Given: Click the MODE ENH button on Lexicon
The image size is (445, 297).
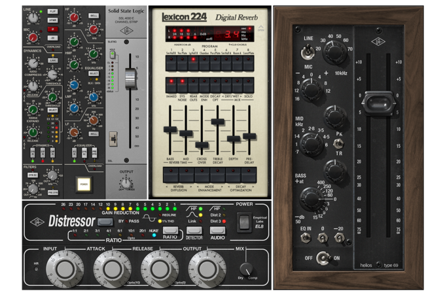Looking at the screenshot, I should (204, 85).
